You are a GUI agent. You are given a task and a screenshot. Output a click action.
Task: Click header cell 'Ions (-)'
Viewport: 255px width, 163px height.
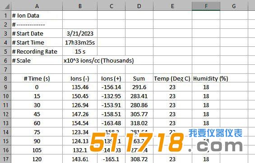pos(80,78)
